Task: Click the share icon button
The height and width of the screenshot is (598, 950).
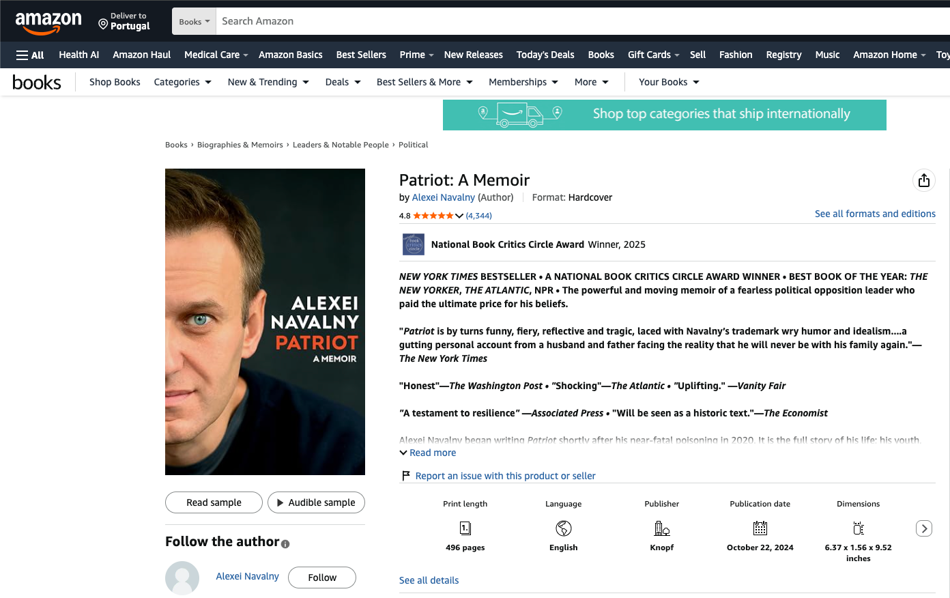Action: pos(924,180)
